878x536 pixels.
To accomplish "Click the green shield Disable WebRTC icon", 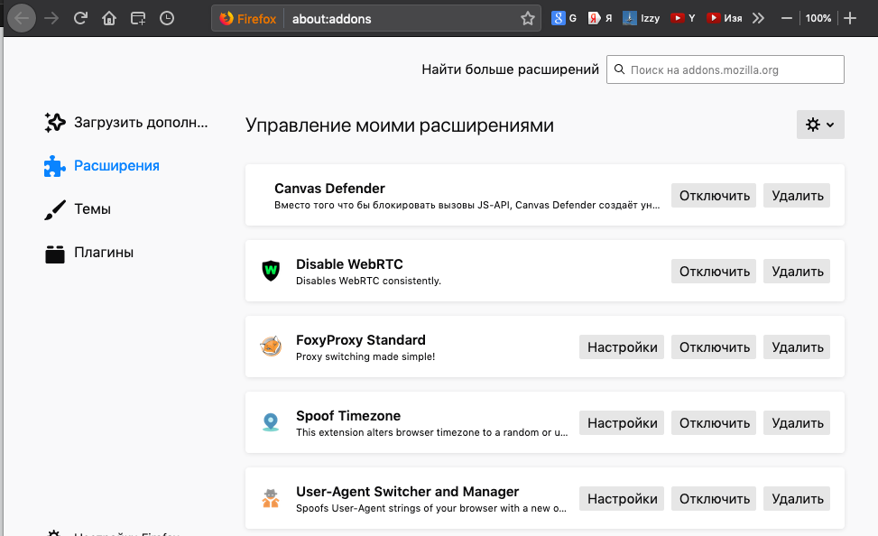I will tap(271, 271).
